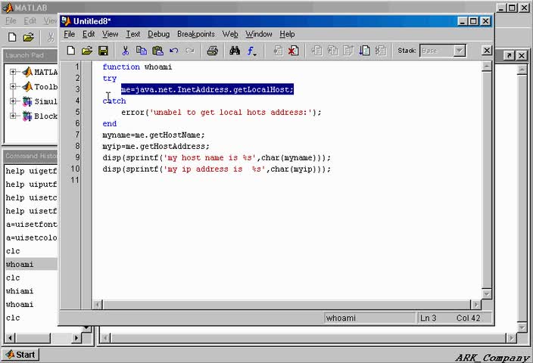Click the Step Out debug icon
Image resolution: width=533 pixels, height=363 pixels.
[348, 51]
